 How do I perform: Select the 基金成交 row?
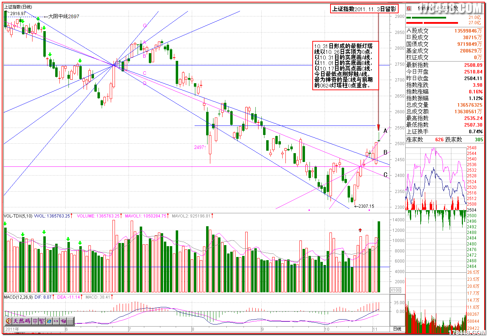tap(444, 51)
